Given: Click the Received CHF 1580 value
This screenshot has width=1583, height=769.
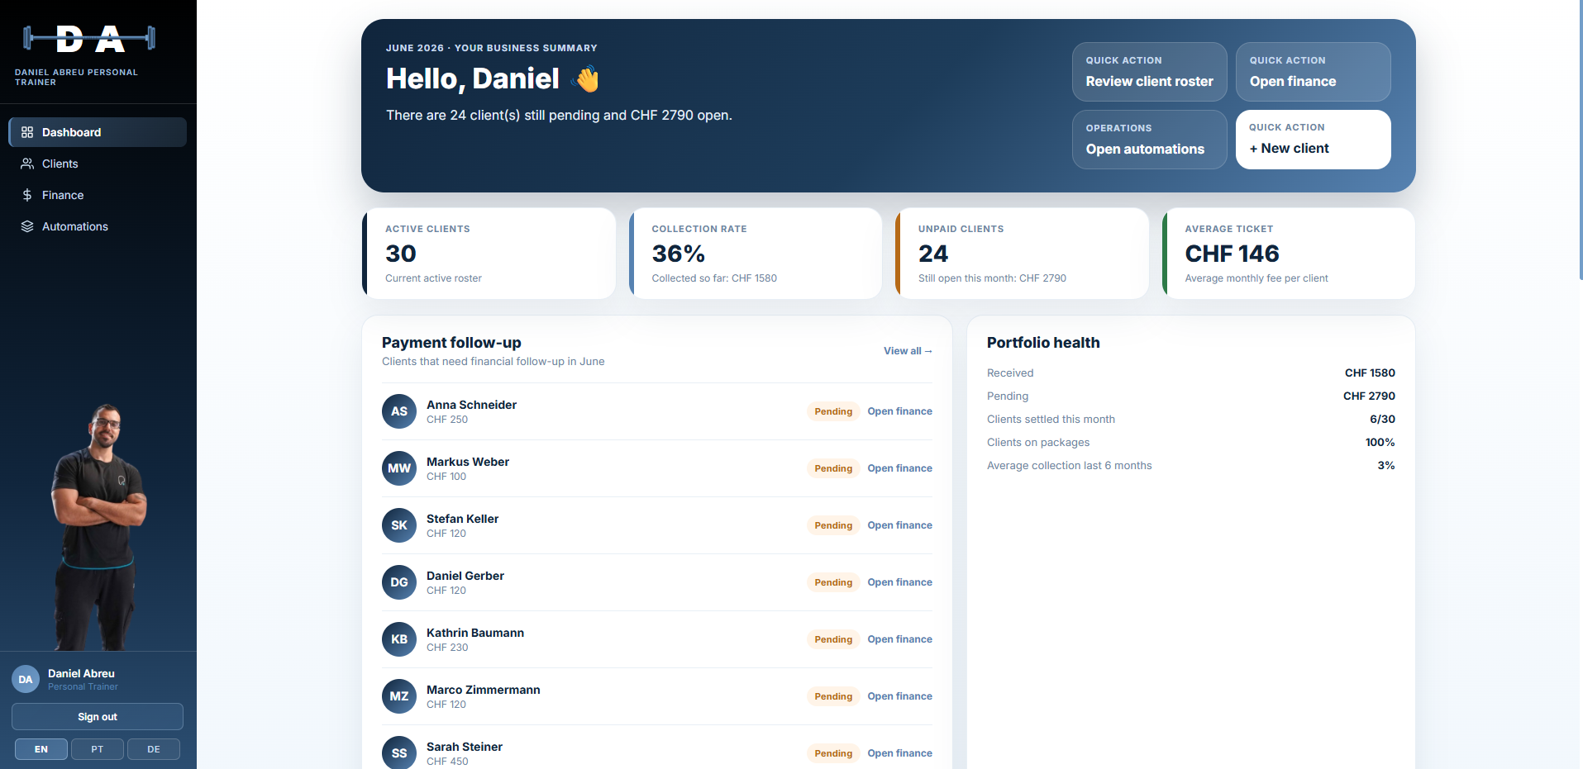Looking at the screenshot, I should click(x=1370, y=373).
